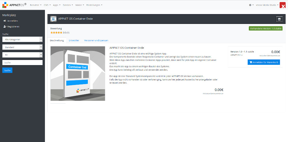Screen dimensions: 288x142
Task: Open the Mailer menu
Action: [80, 5]
